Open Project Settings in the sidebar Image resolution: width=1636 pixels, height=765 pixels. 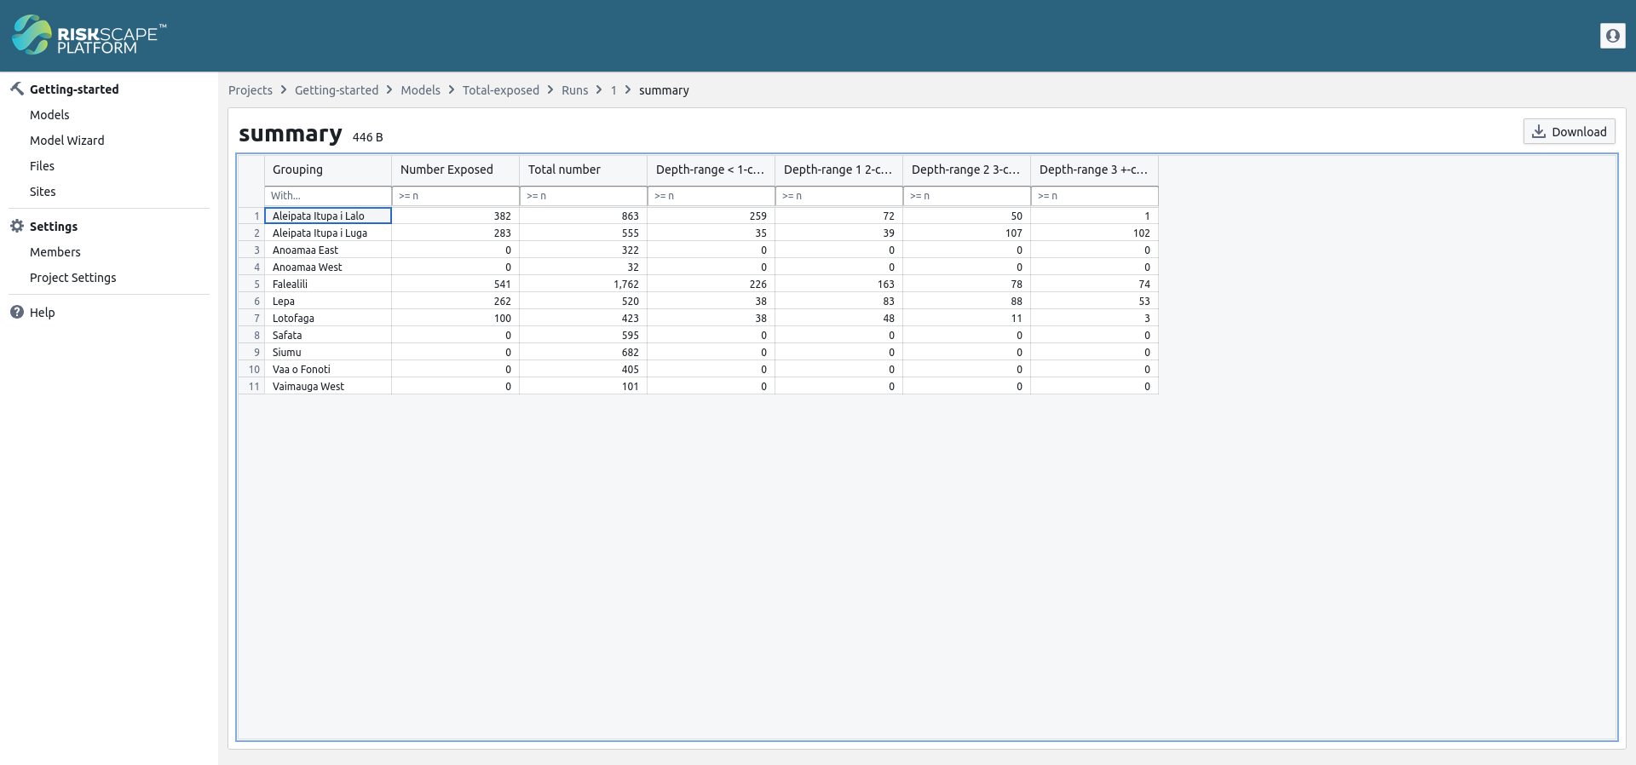73,278
